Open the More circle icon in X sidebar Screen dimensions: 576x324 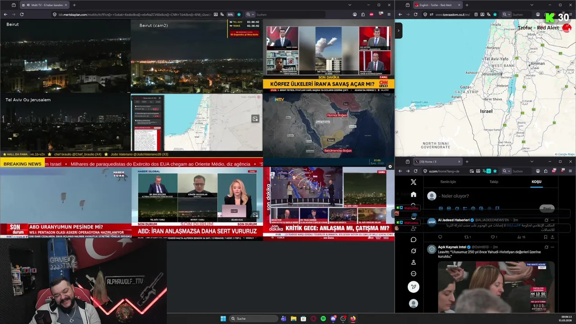coord(414,274)
